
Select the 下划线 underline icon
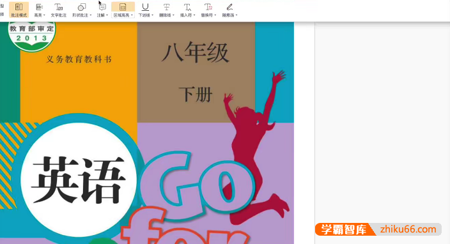[145, 7]
